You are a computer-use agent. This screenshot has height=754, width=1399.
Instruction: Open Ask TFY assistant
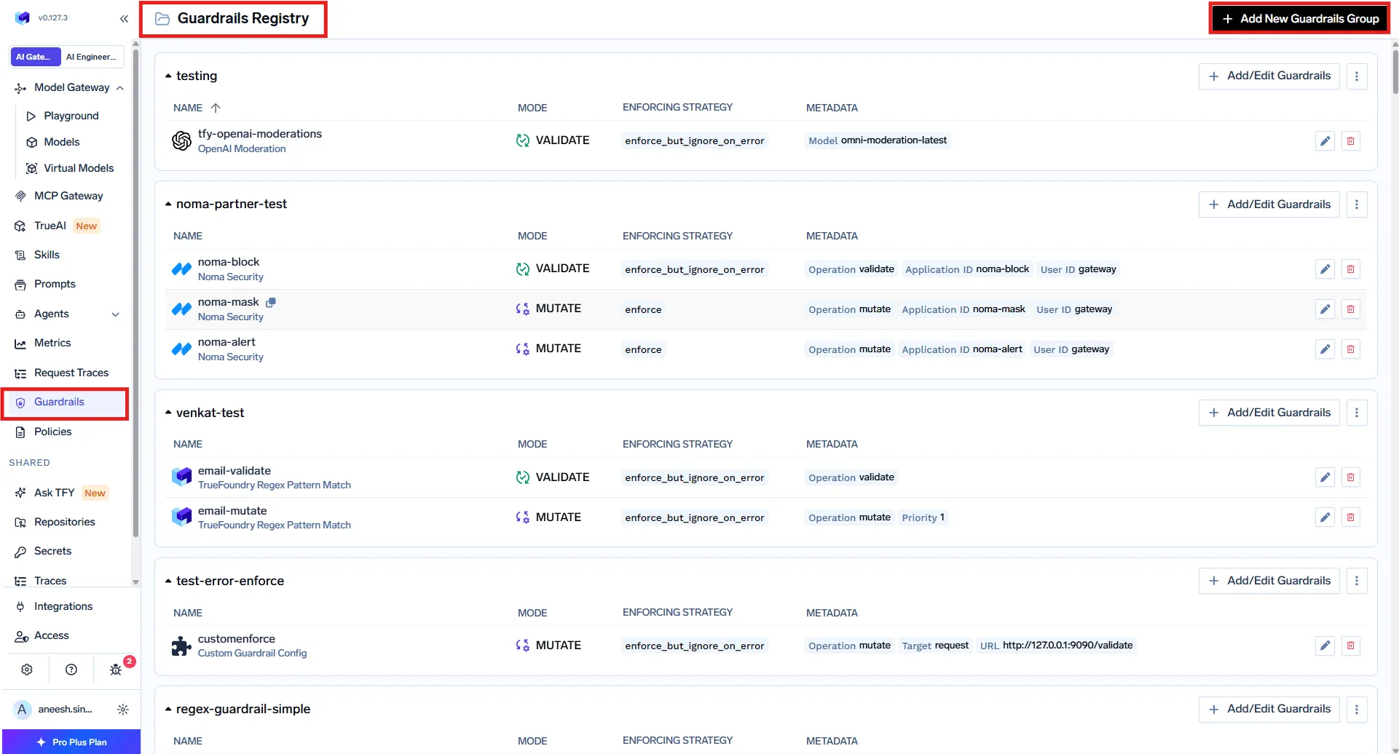[x=55, y=493]
